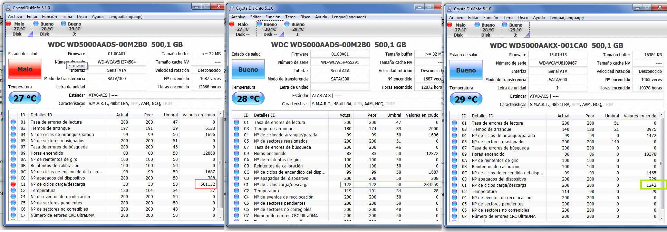667x232 pixels.
Task: Click the blue status orb beside the 6133 Tiempo de arranque row
Action: pyautogui.click(x=13, y=128)
